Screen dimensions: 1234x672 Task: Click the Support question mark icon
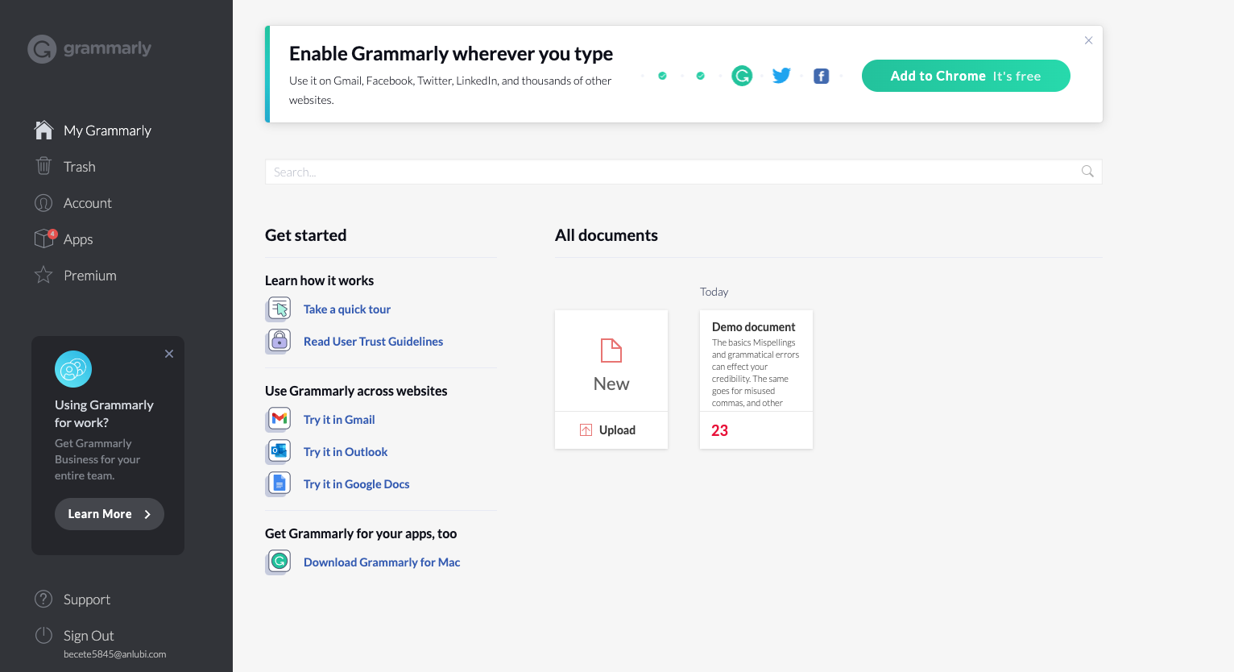43,599
